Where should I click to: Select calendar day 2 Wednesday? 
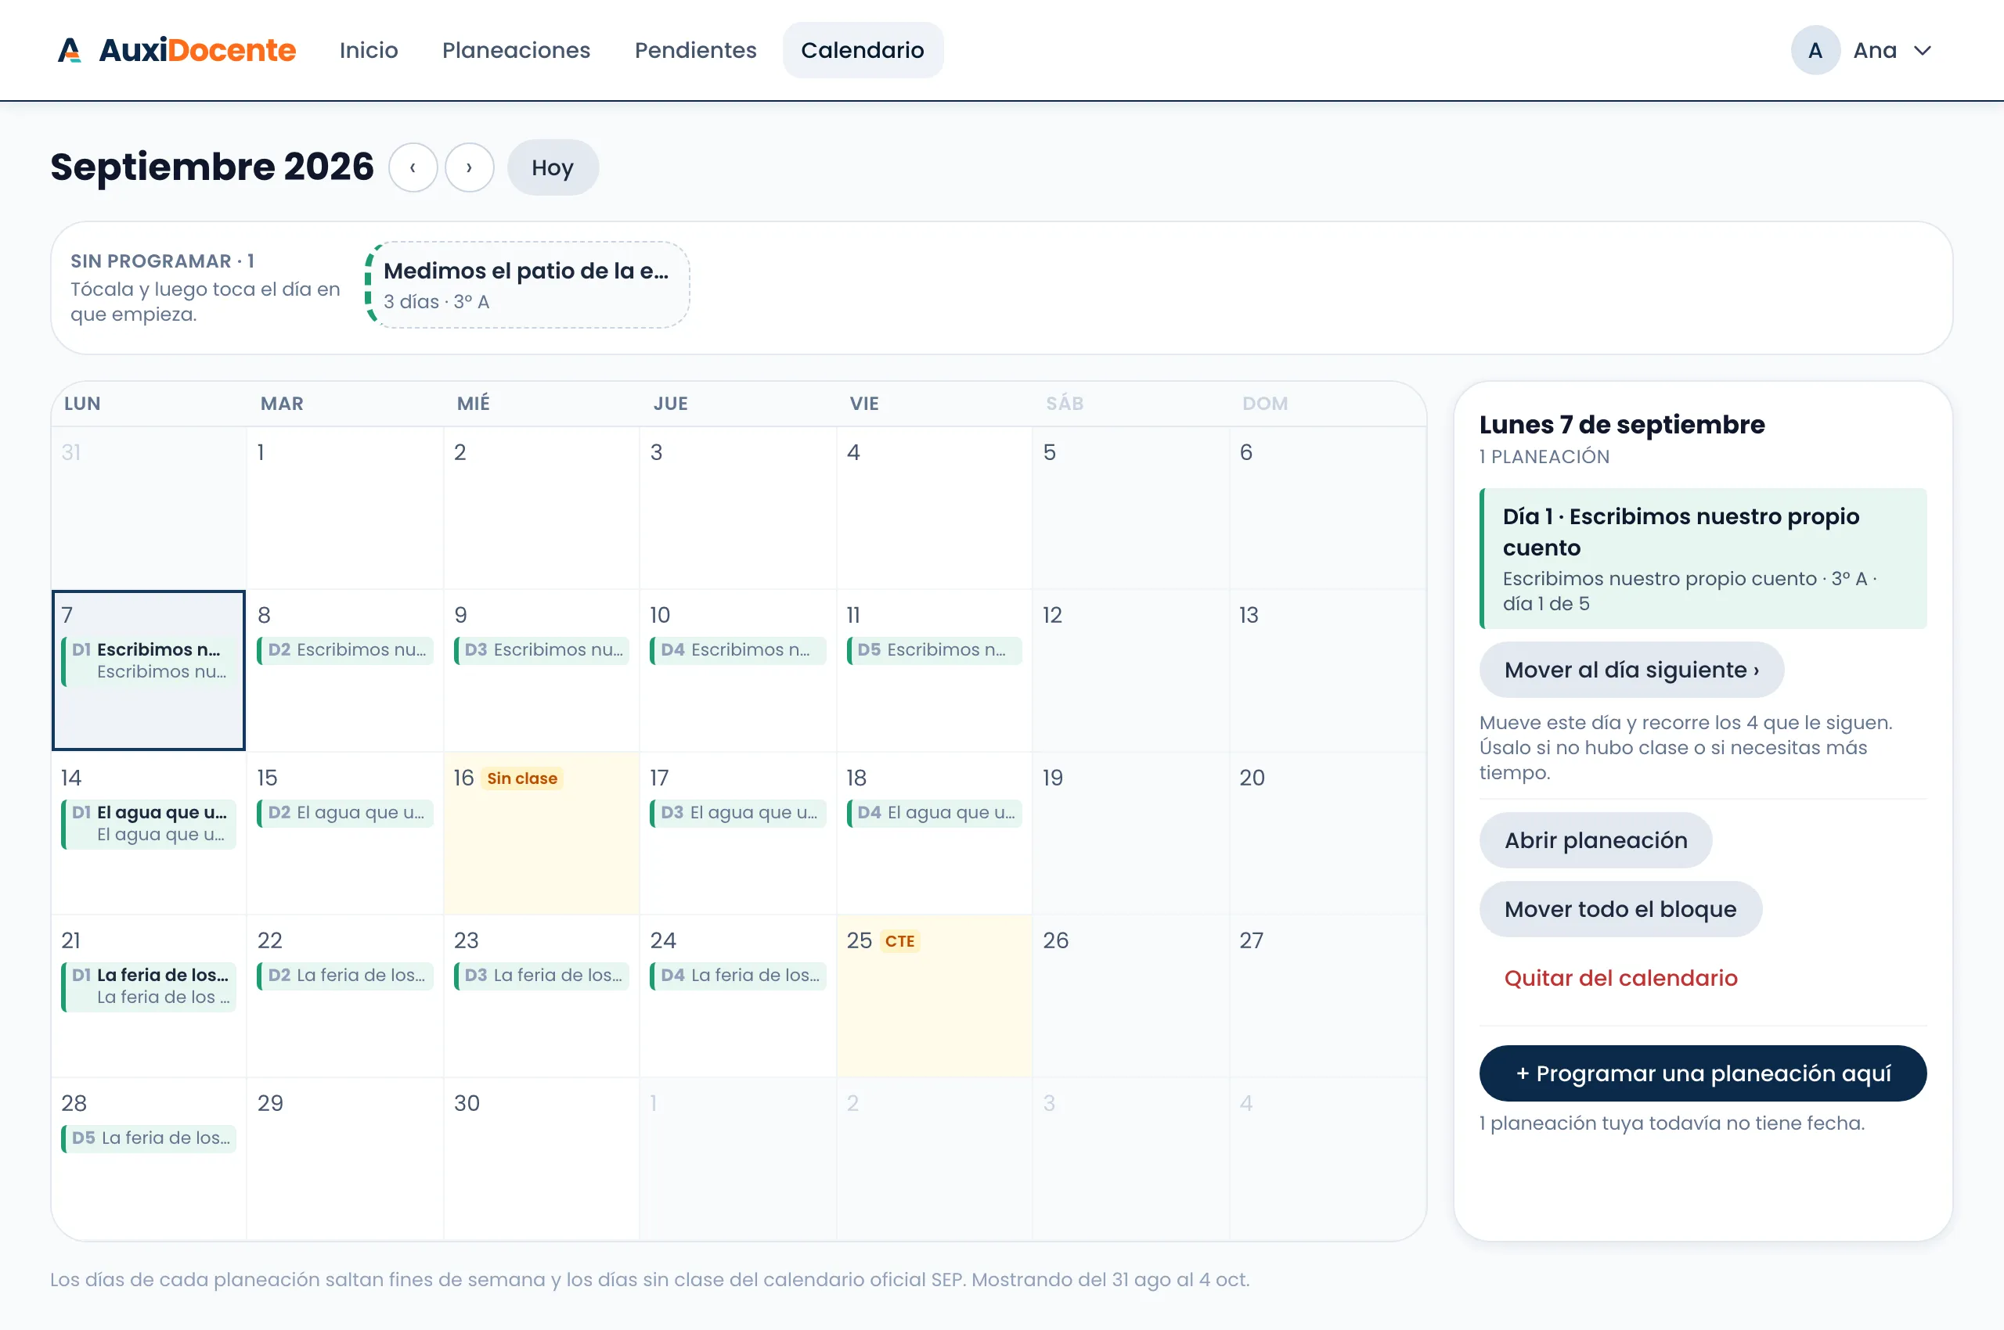pos(542,508)
